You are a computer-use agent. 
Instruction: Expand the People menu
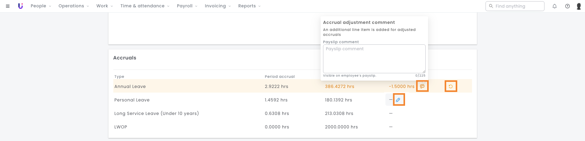tap(41, 6)
